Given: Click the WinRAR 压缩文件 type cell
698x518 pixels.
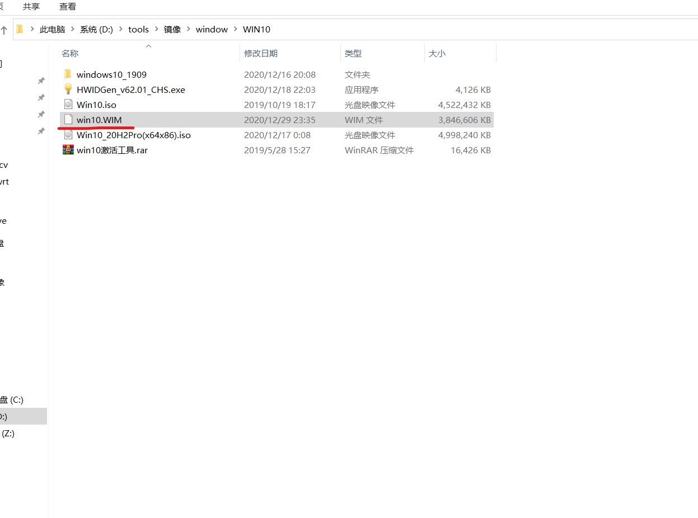Looking at the screenshot, I should (x=379, y=150).
